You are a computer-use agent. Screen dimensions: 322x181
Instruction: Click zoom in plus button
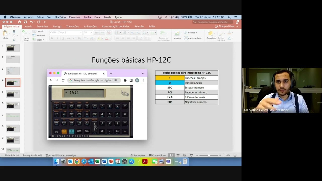(220, 155)
